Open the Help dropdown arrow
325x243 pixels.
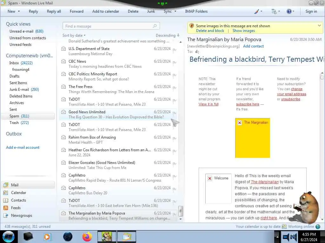[x=293, y=11]
